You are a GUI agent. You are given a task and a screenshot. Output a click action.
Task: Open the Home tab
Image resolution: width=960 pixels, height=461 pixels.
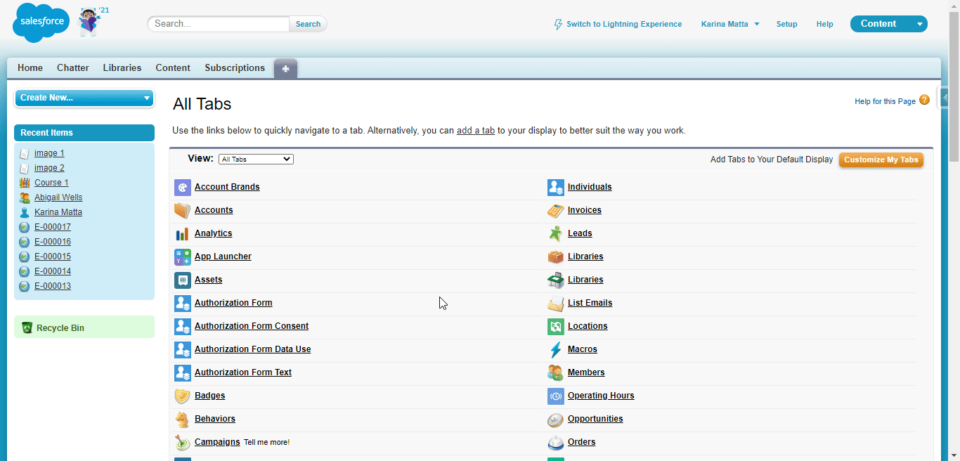click(30, 68)
